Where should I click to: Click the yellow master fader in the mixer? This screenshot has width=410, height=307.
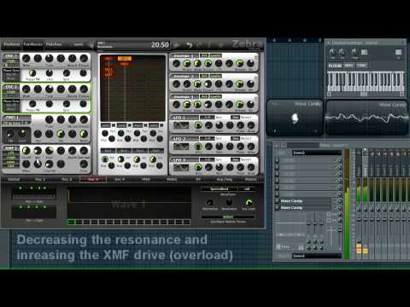point(359,248)
